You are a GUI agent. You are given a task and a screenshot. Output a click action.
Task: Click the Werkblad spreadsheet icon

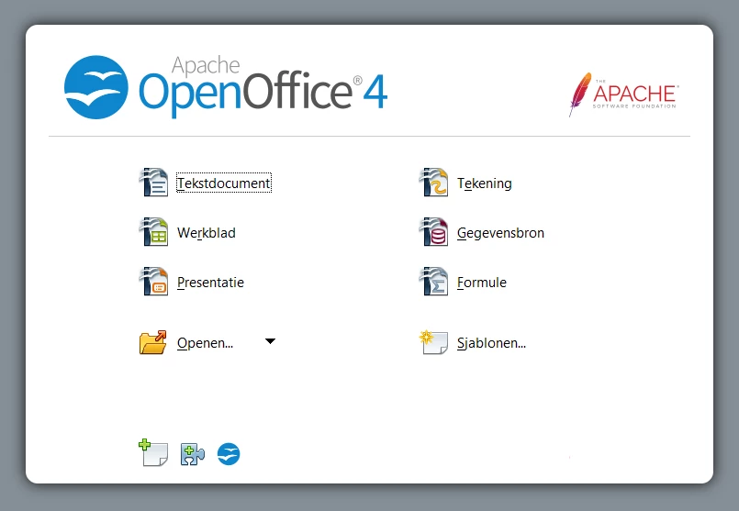click(x=153, y=232)
